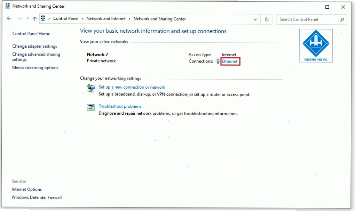Select the Network and Internet breadcrumb
The width and height of the screenshot is (355, 211).
(x=106, y=19)
